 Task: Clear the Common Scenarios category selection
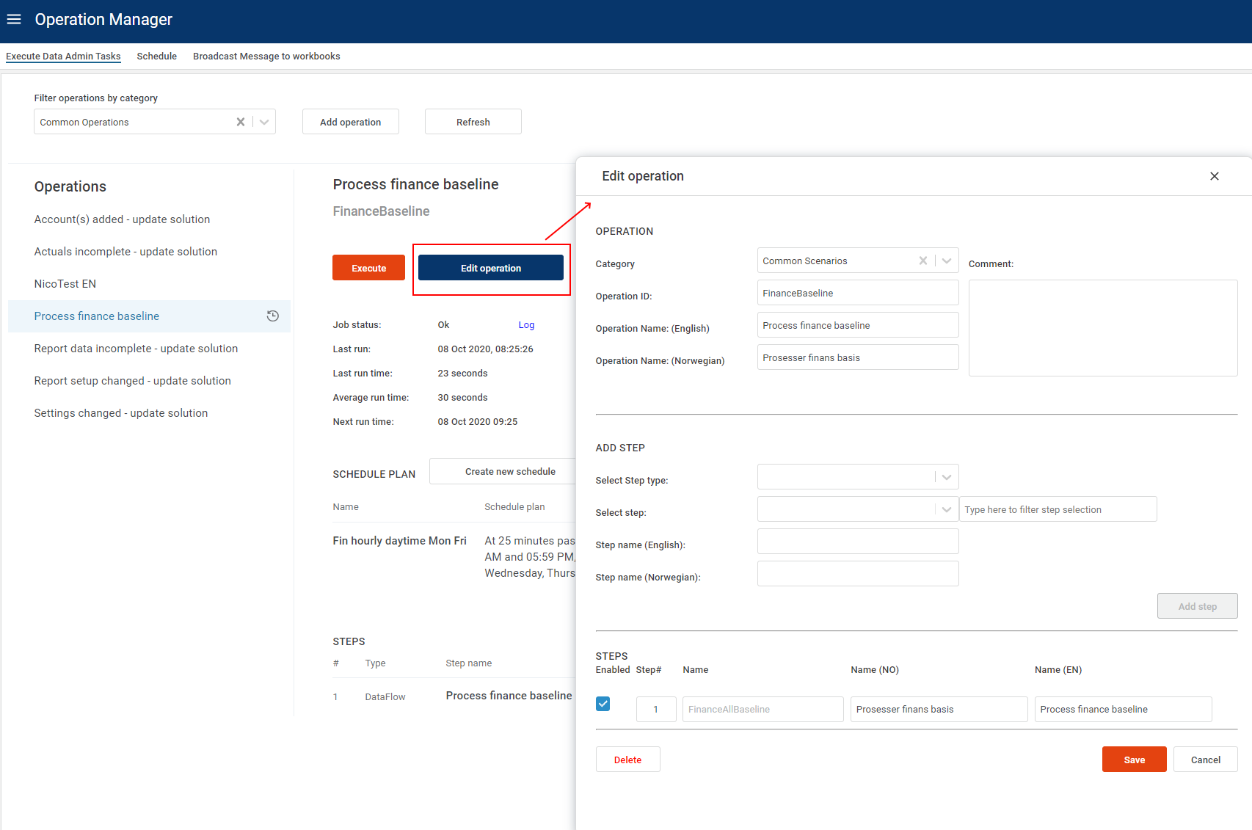922,261
